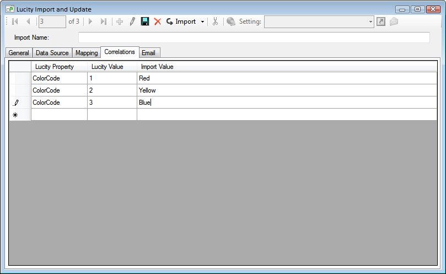Click empty Import Value cell in new row
446x274 pixels.
[287, 115]
